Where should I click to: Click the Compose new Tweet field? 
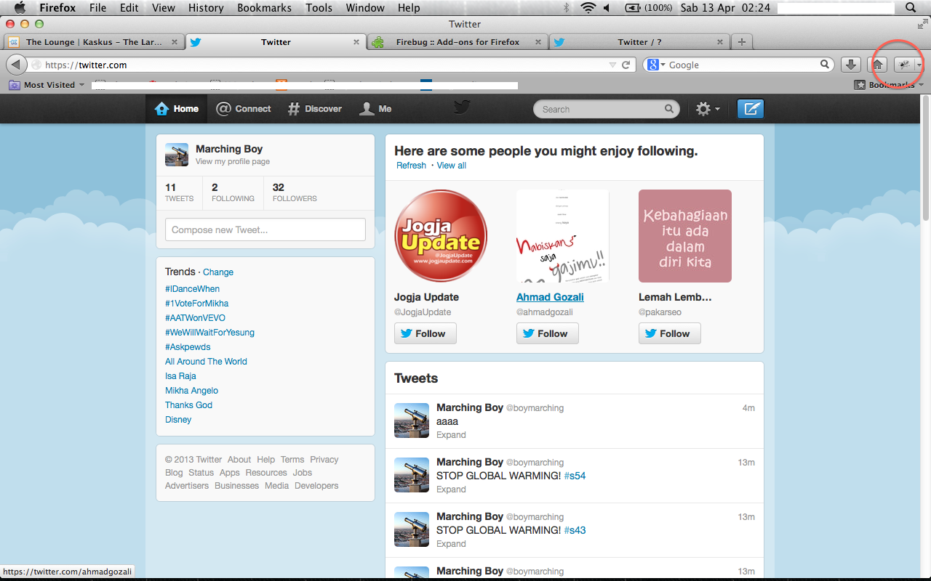click(x=265, y=229)
